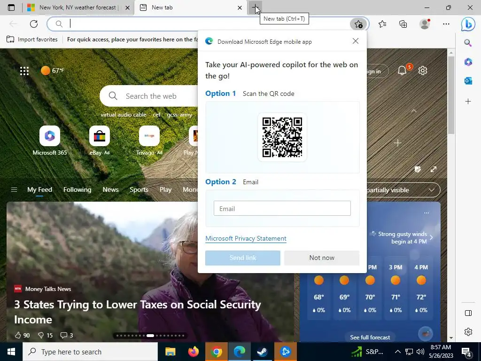Open the cef search suggestion
The height and width of the screenshot is (361, 481).
(x=157, y=115)
